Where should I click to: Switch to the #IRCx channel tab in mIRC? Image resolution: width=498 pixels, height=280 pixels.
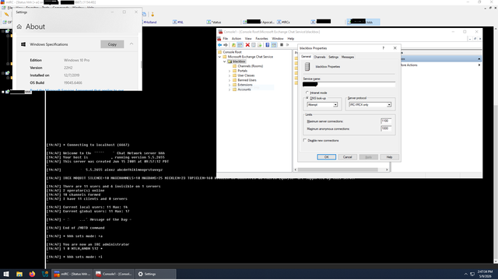(x=283, y=23)
